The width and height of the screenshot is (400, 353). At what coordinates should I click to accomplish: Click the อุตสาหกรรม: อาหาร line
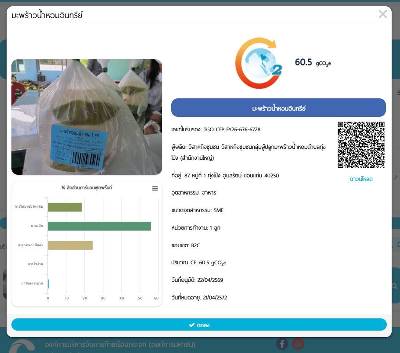[x=194, y=193]
